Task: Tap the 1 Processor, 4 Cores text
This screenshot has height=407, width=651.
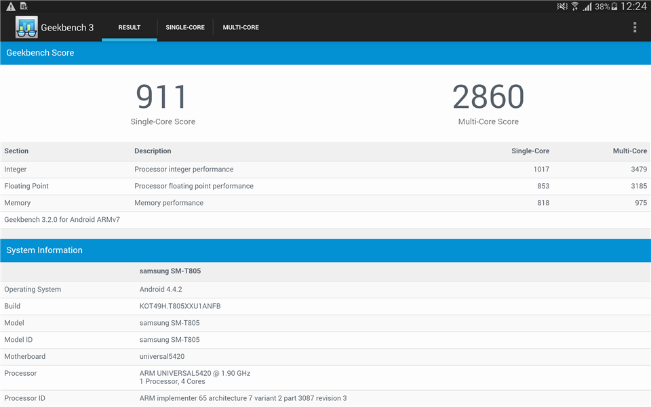Action: coord(172,381)
